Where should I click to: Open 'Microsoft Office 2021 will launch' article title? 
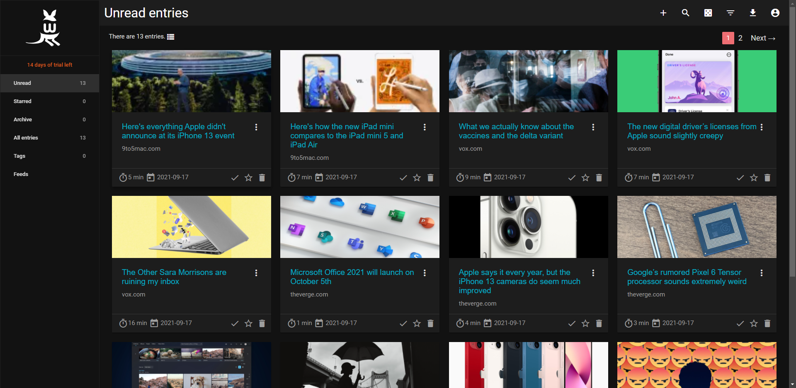point(352,277)
